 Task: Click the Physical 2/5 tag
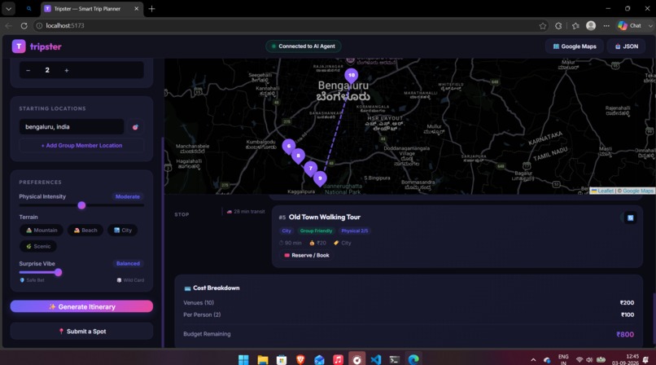click(x=354, y=231)
